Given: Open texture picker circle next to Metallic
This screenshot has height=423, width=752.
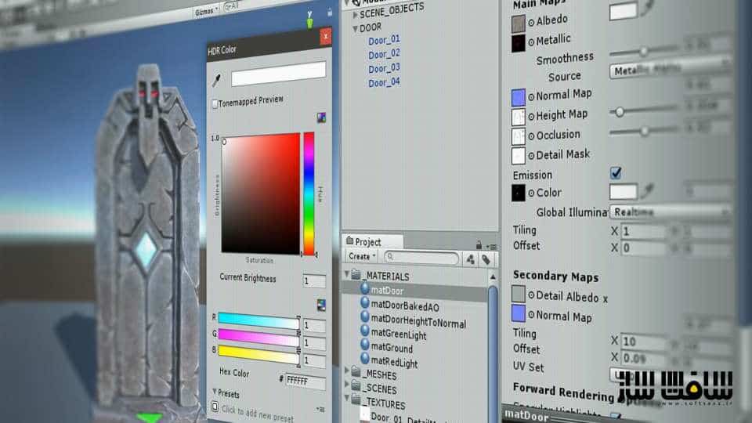Looking at the screenshot, I should (531, 42).
